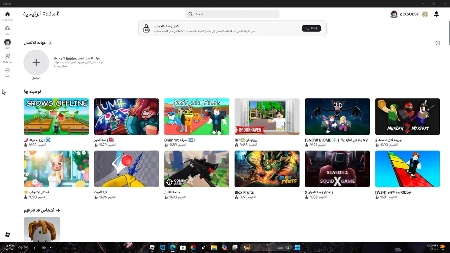Open the USD/JPY taskbar widget
The height and width of the screenshot is (253, 450).
(x=436, y=247)
